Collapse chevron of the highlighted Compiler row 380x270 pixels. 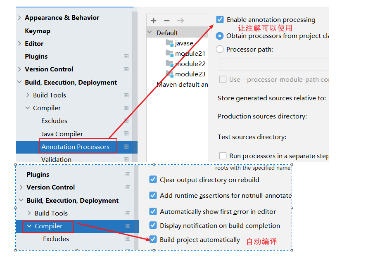click(29, 226)
